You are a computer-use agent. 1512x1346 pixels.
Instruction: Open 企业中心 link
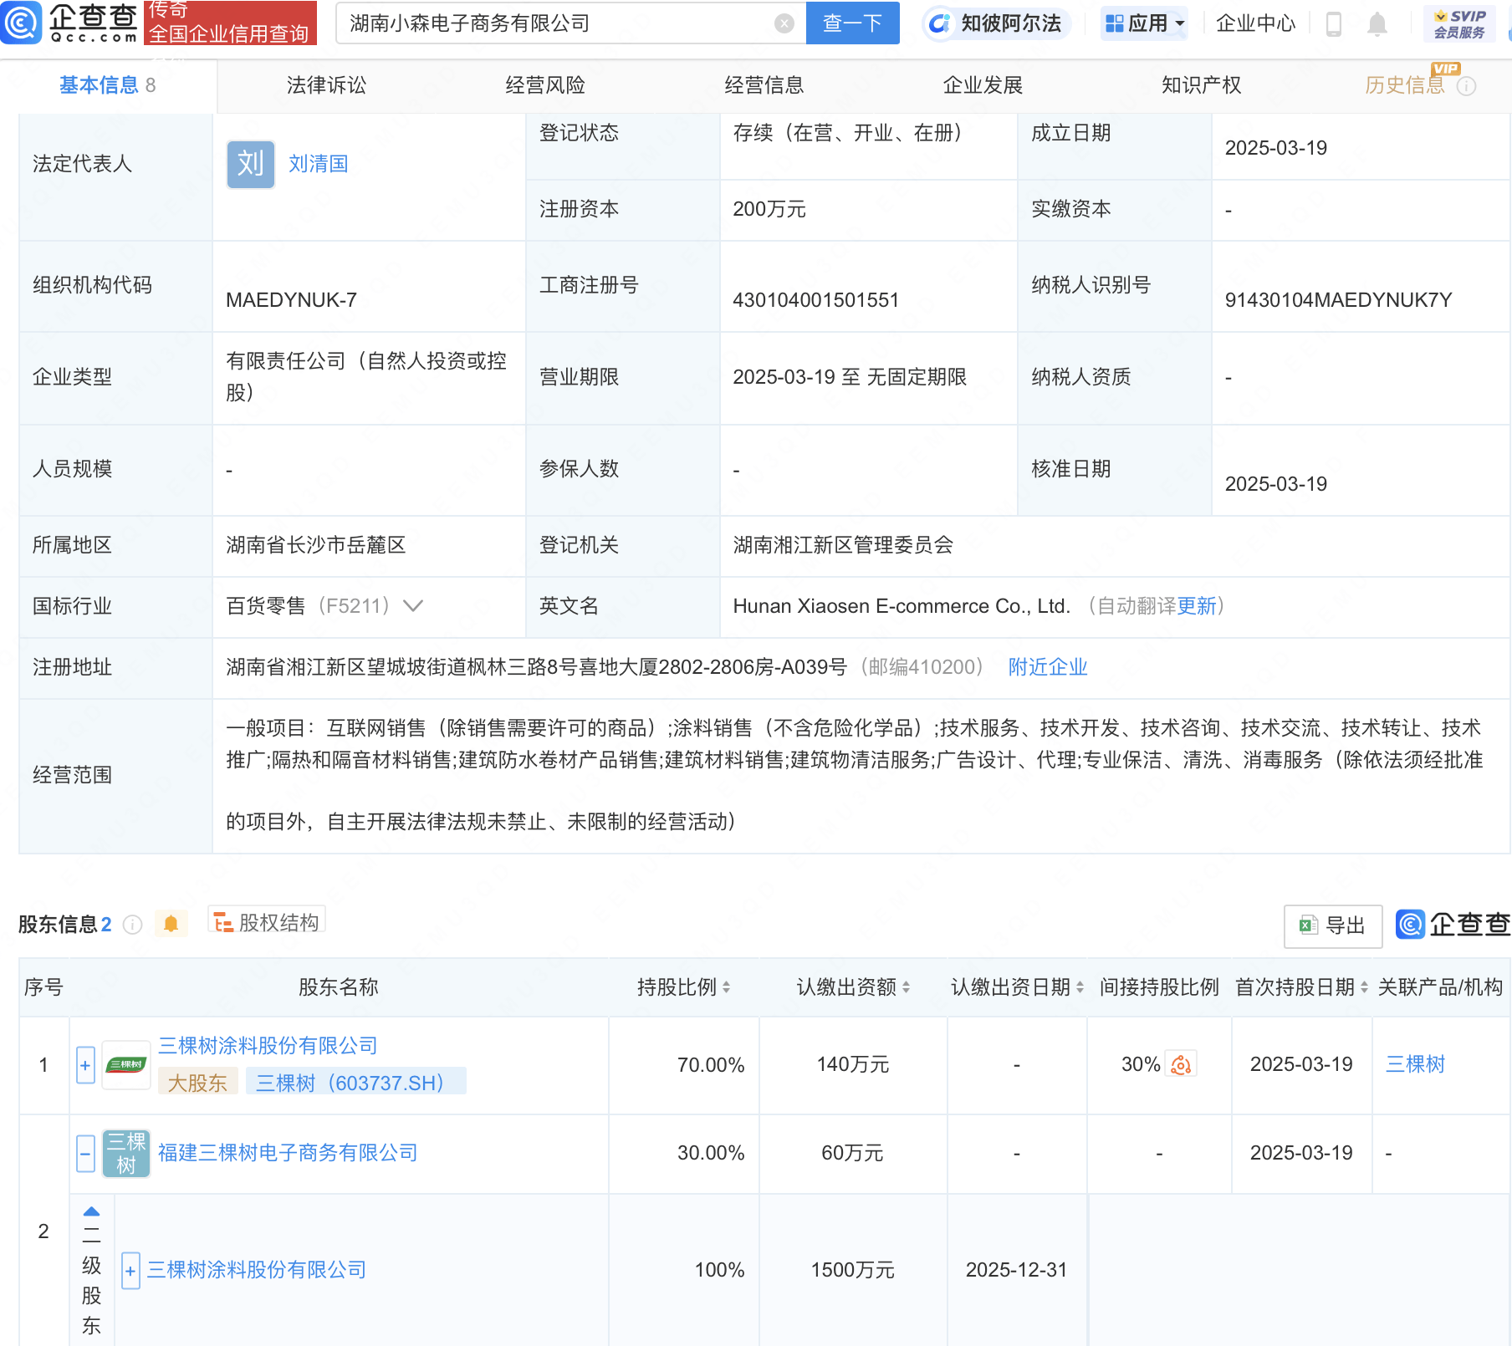(1255, 23)
